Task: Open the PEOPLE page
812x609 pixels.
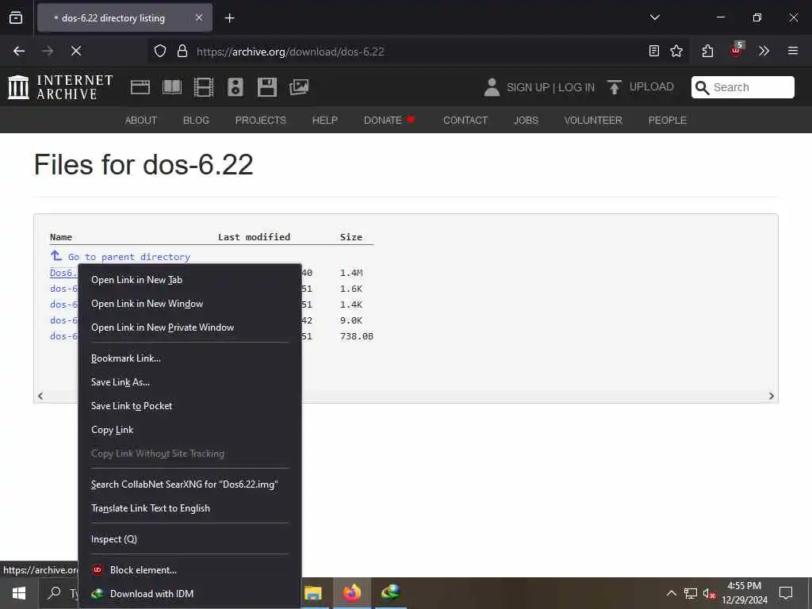Action: tap(667, 121)
